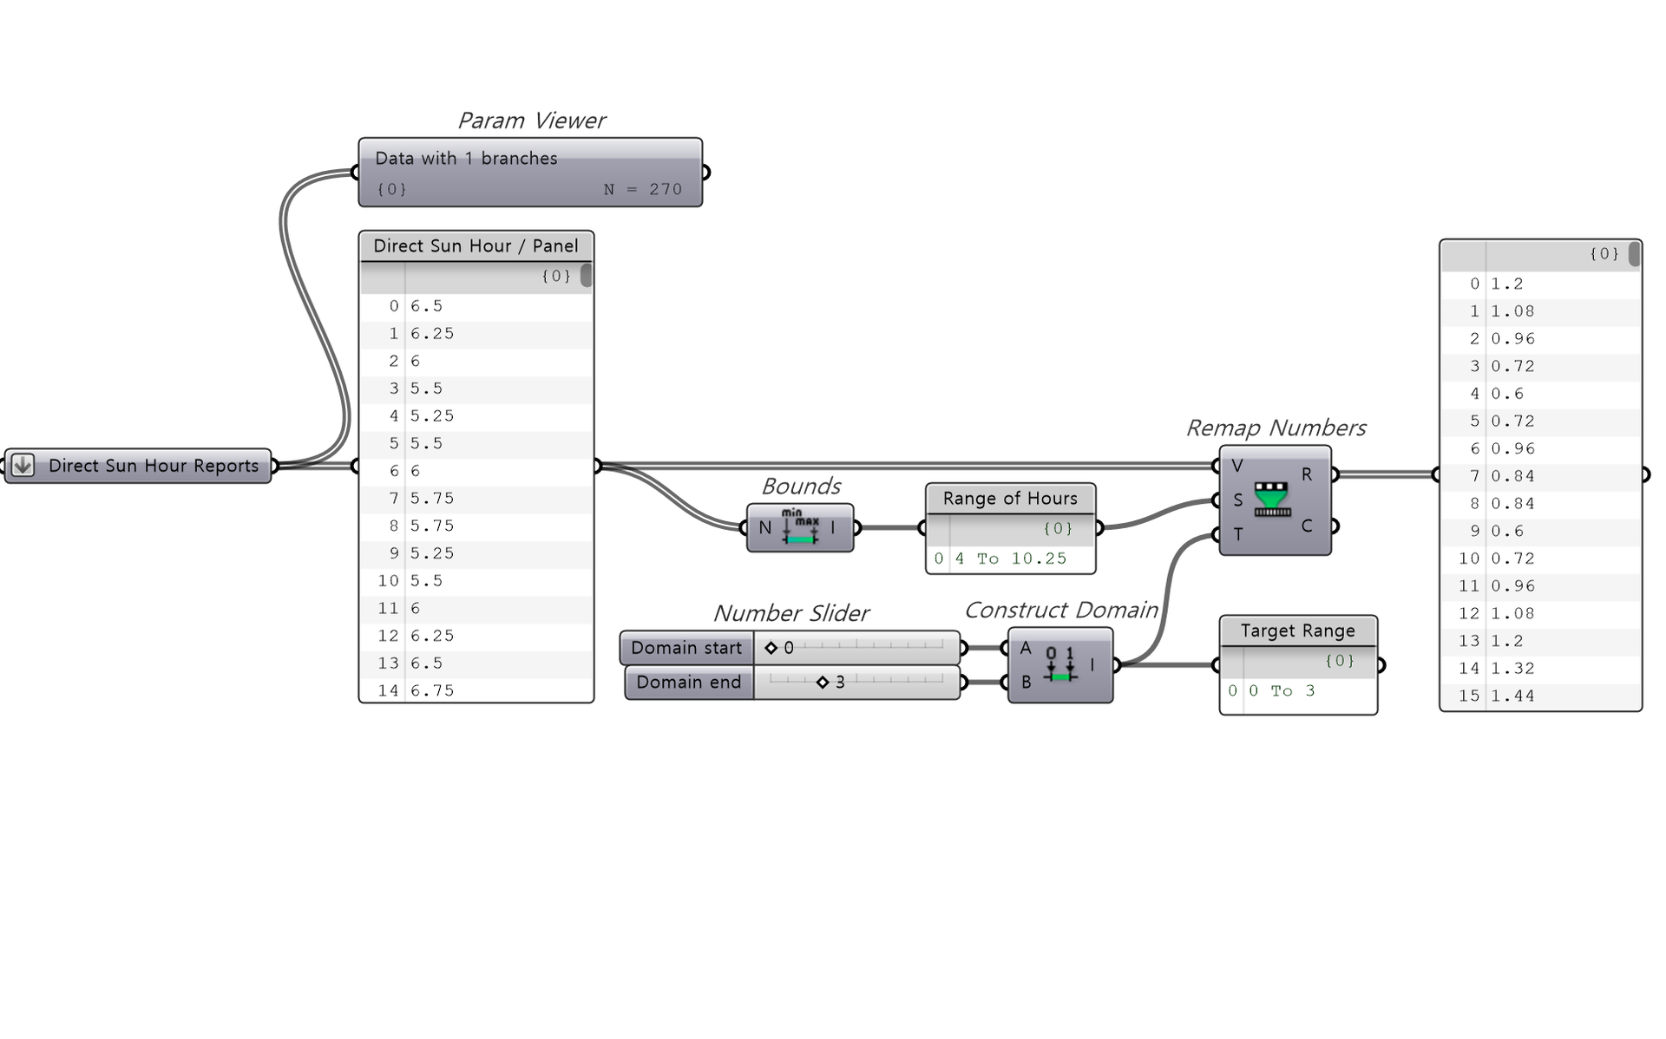Click the R output of Remap Numbers
The height and width of the screenshot is (1039, 1666).
pyautogui.click(x=1307, y=474)
